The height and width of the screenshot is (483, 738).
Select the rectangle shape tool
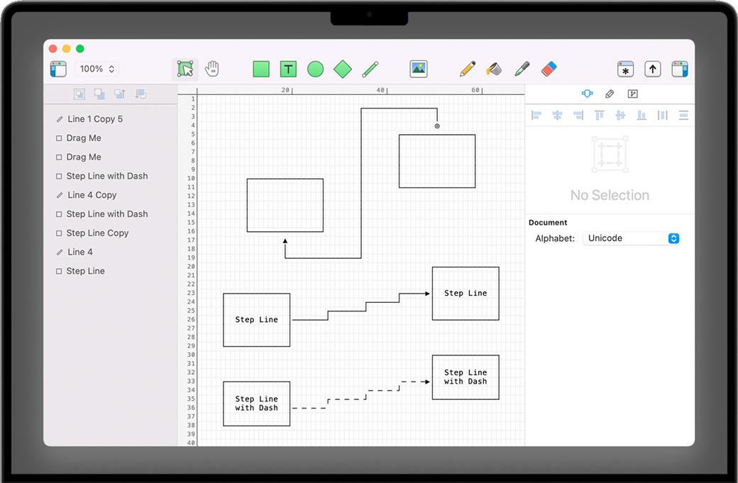(x=261, y=69)
